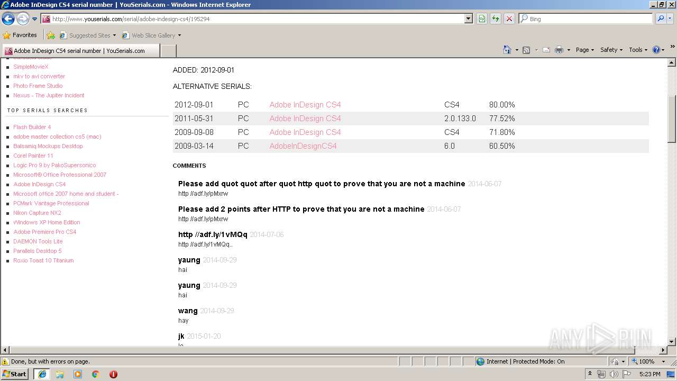Click the Internet Protected Mode zone globe icon
This screenshot has width=677, height=381.
coord(480,361)
